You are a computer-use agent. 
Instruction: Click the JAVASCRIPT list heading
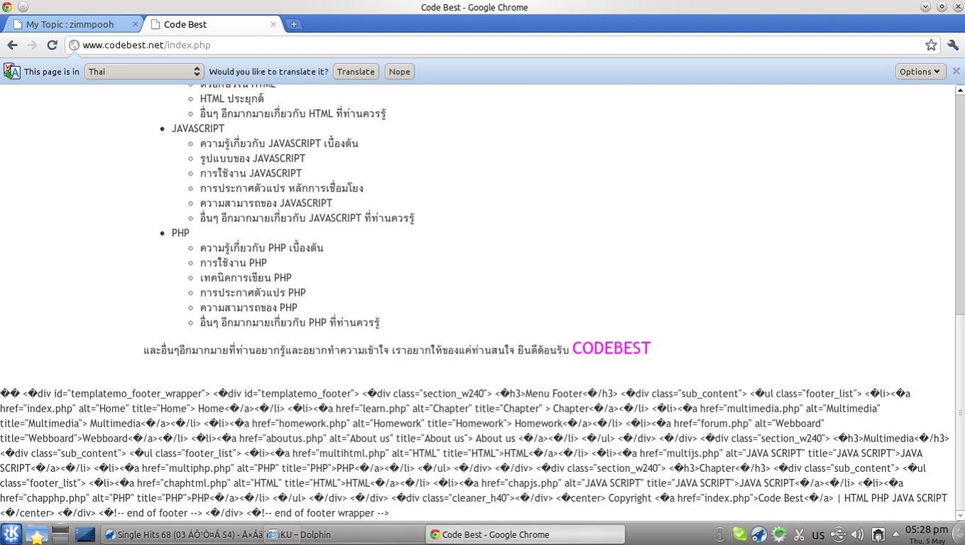point(198,128)
